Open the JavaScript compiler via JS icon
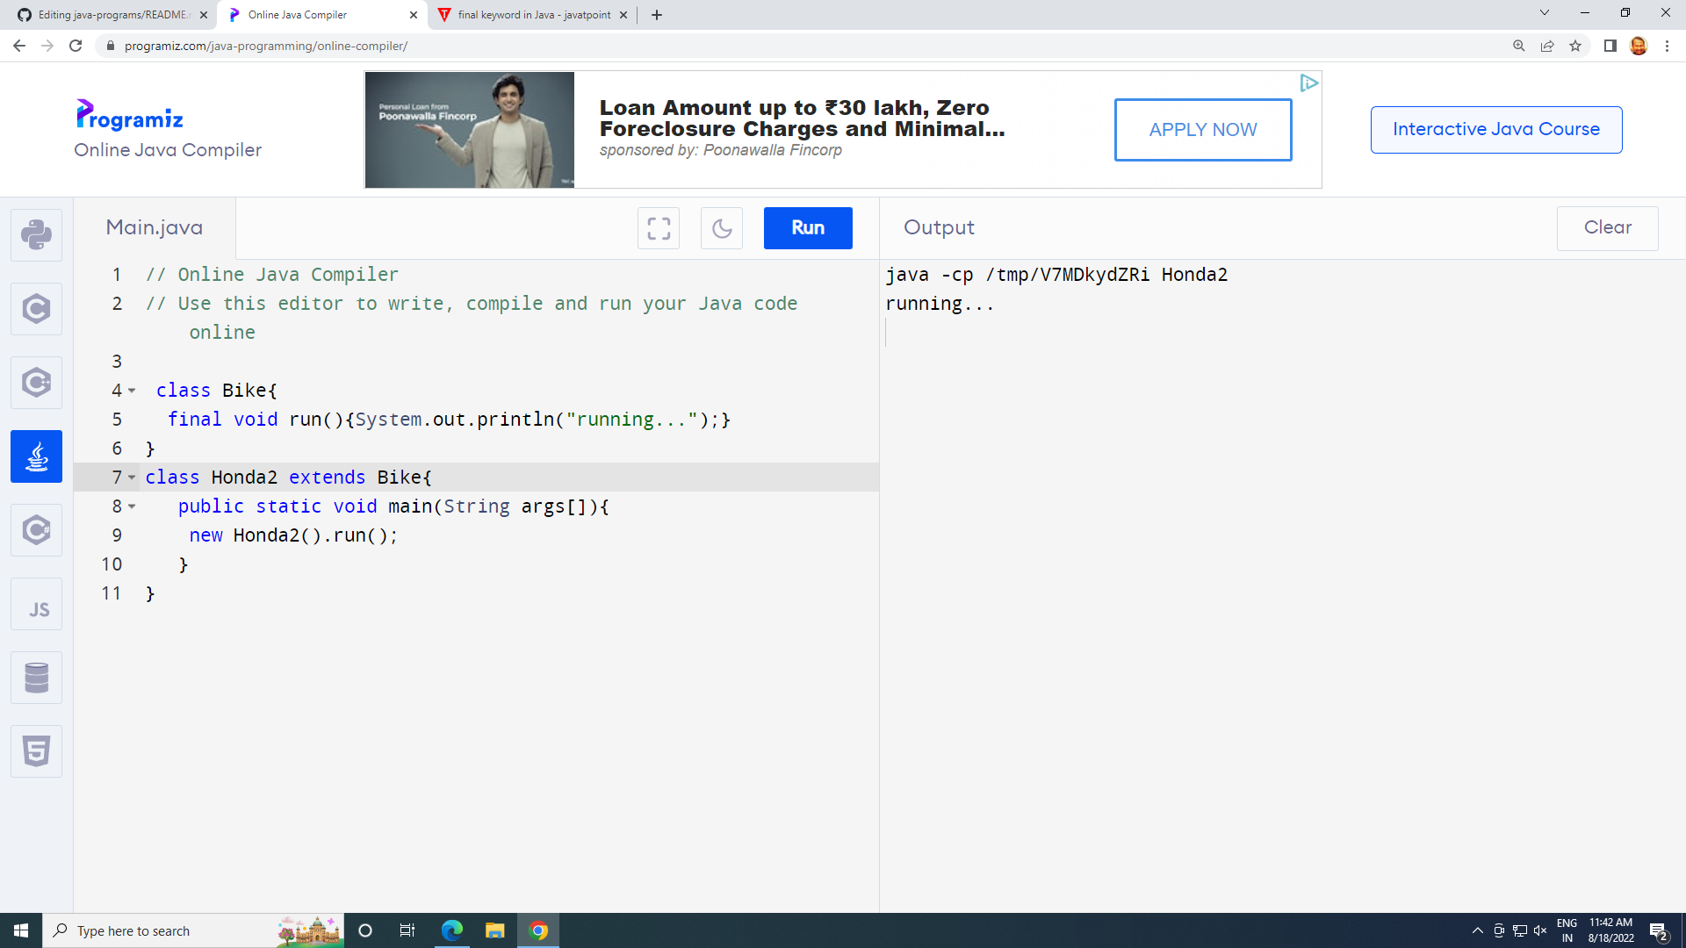 pos(36,603)
